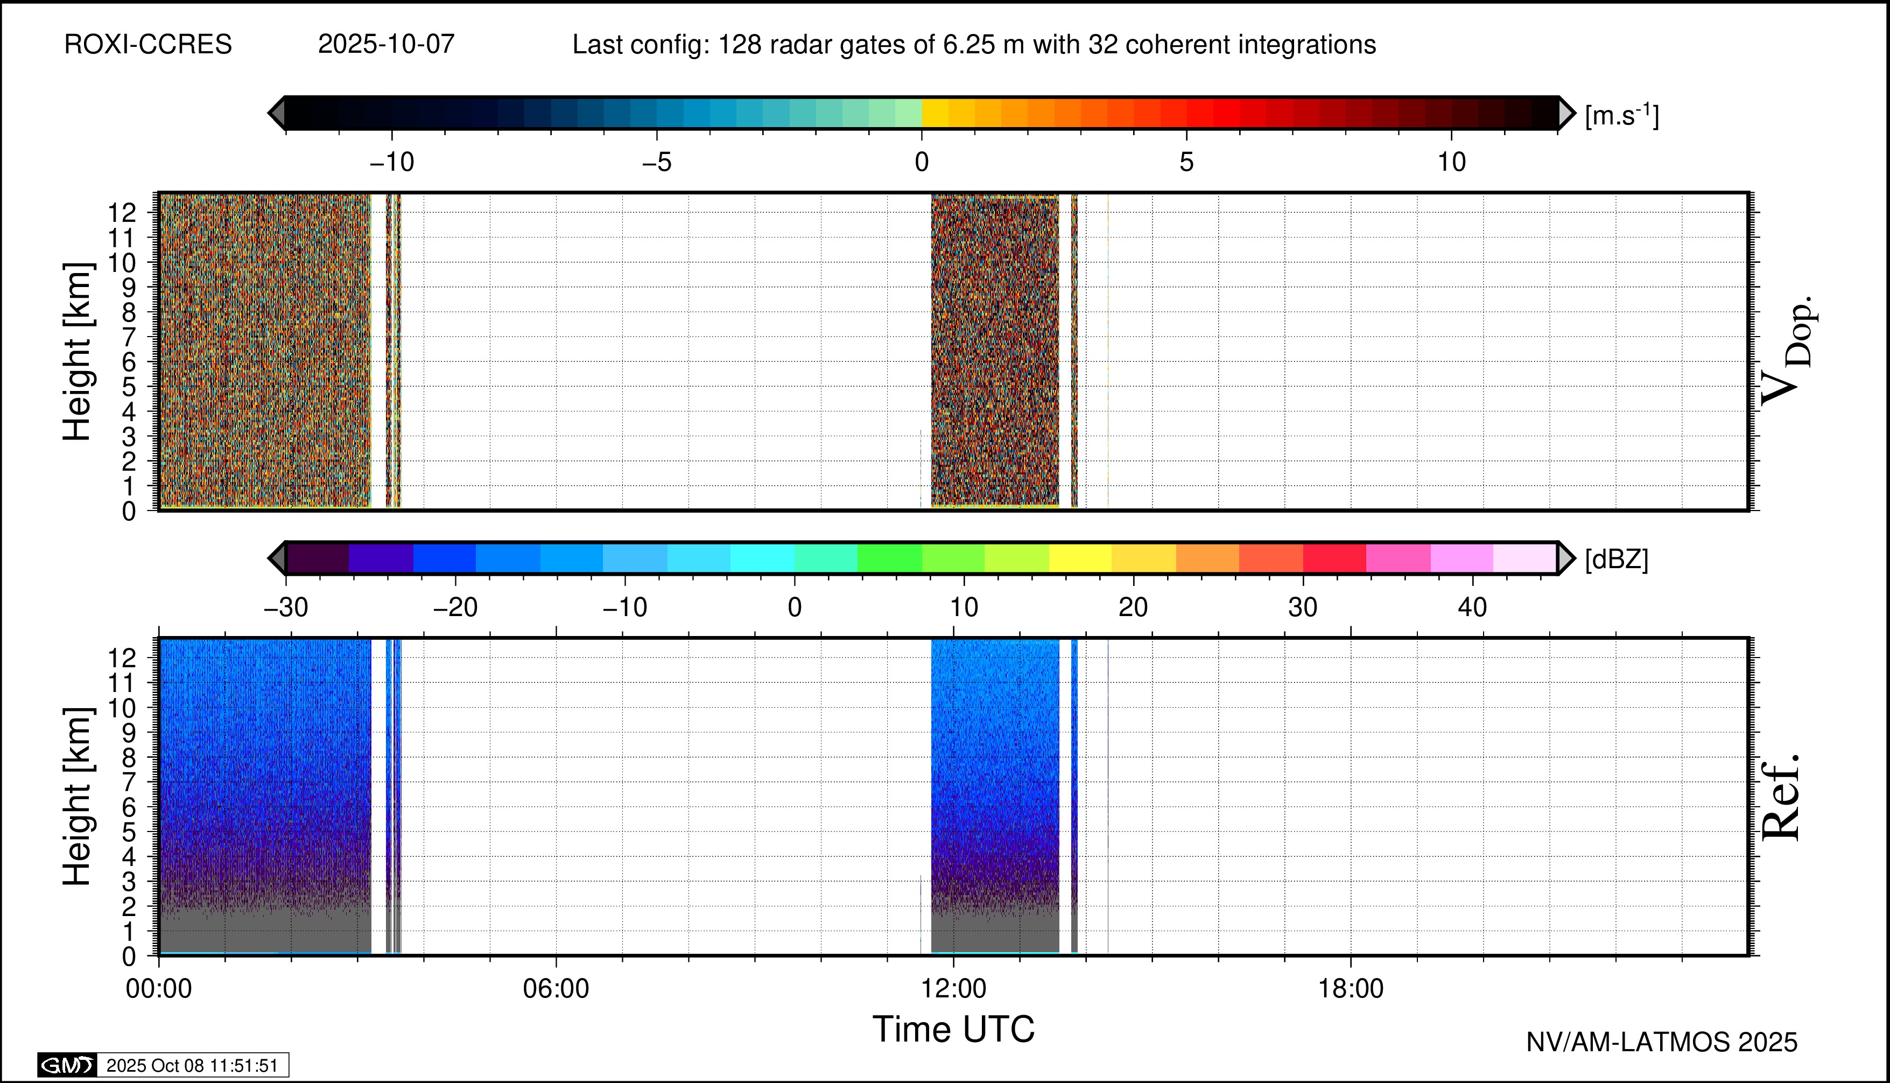Click the [dBZ] units label

[1617, 560]
